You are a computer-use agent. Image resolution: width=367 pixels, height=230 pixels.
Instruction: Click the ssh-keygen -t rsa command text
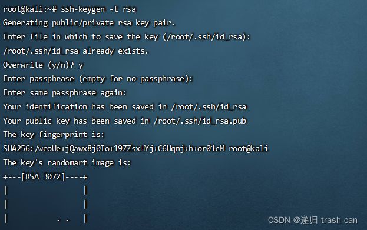[98, 9]
